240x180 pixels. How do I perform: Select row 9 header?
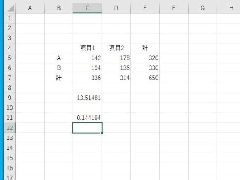point(10,98)
